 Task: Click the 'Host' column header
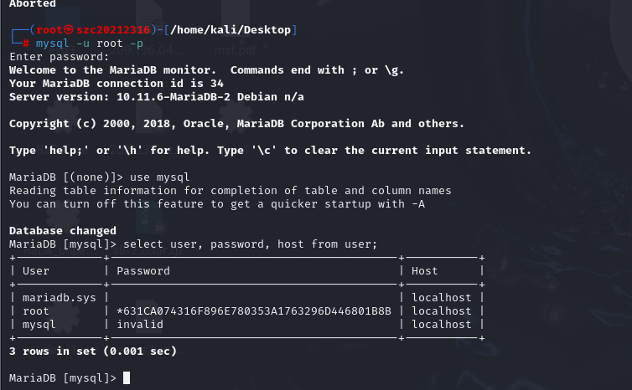point(425,271)
